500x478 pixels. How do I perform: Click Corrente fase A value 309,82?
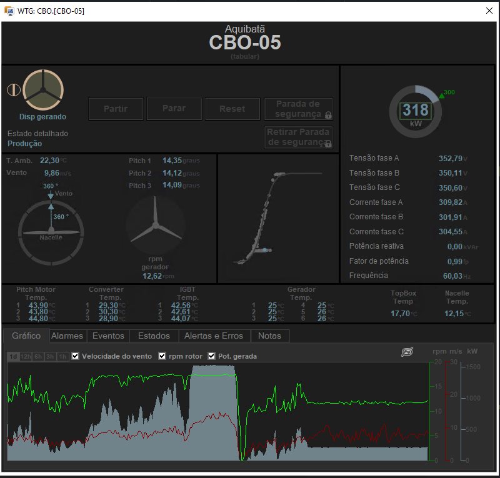pos(450,202)
